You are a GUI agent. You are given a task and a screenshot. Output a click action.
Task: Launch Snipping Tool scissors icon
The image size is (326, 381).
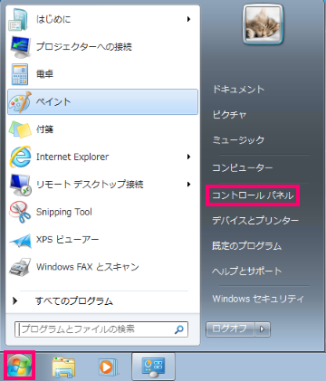20,212
